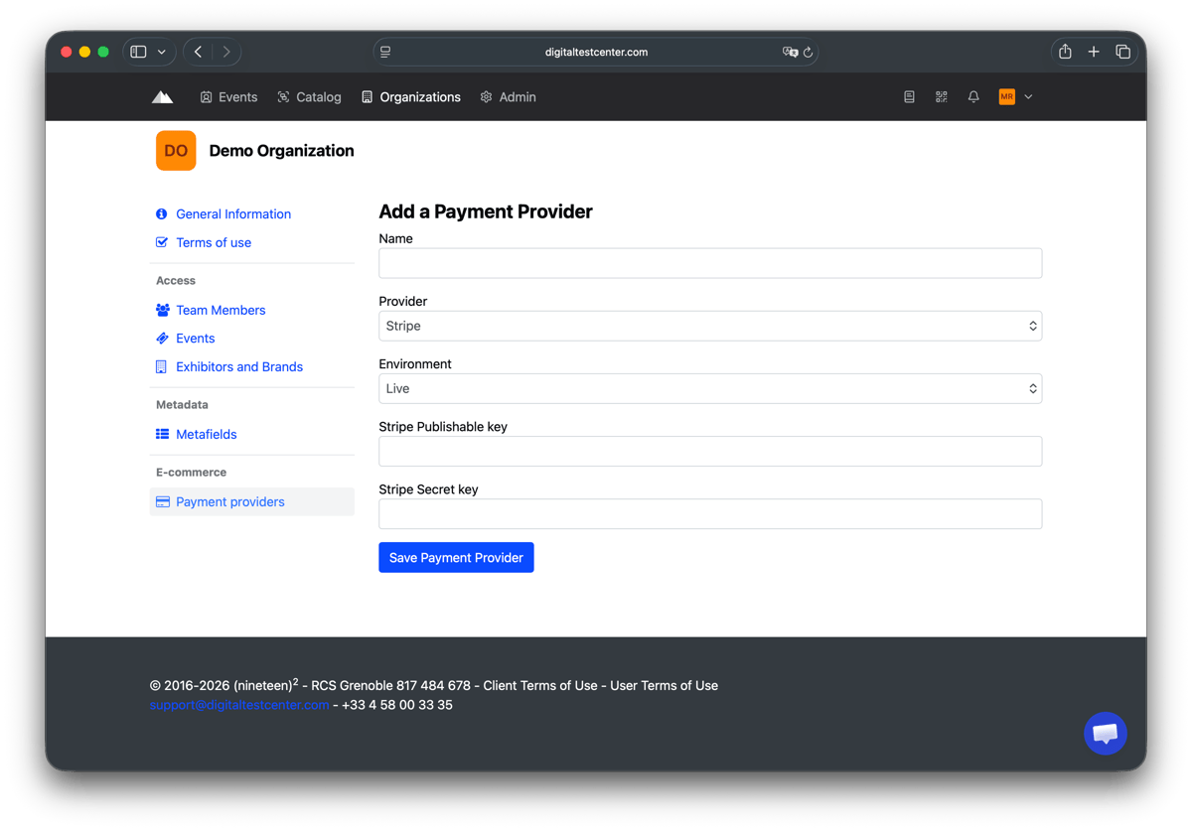Click the page reader icon in the address bar
This screenshot has width=1192, height=831.
point(385,52)
